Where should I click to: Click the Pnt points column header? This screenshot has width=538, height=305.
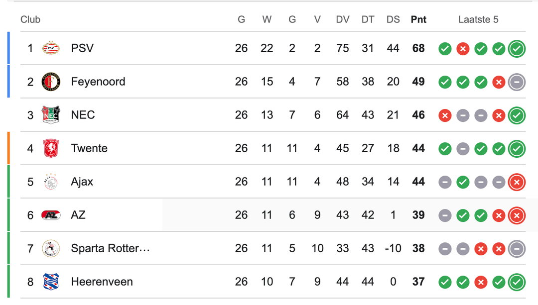point(418,19)
